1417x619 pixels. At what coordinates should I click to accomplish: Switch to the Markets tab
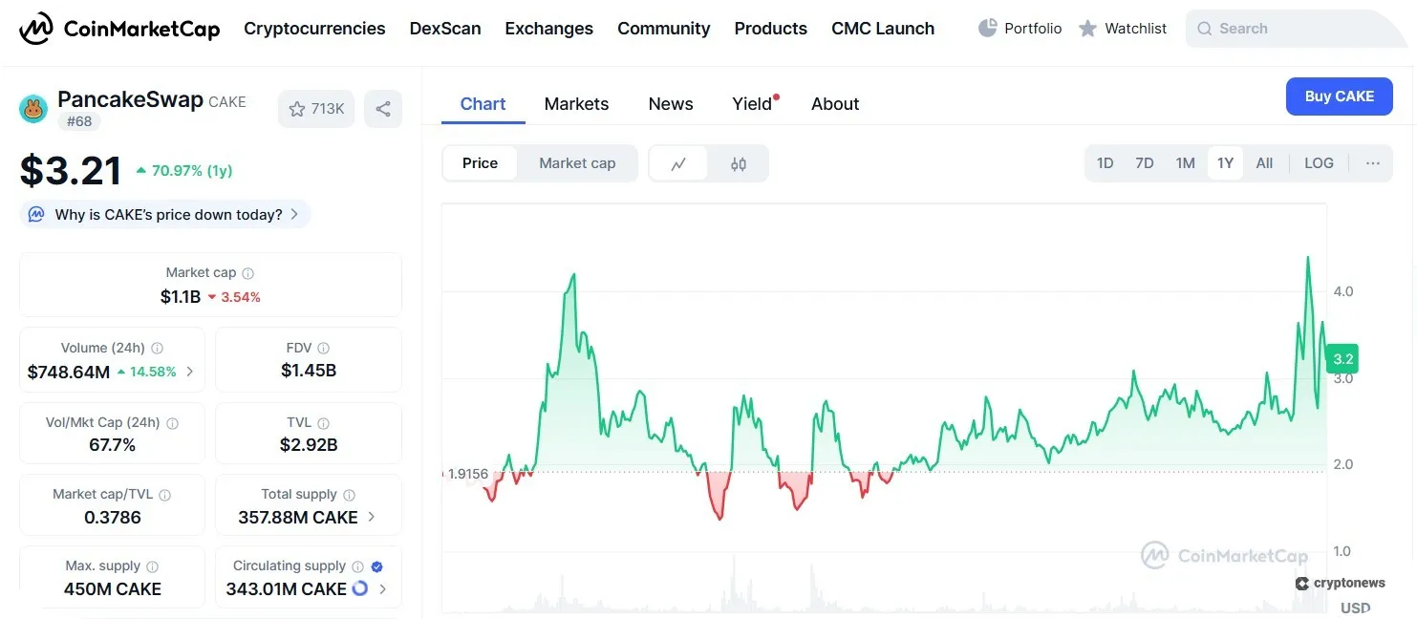(x=576, y=104)
